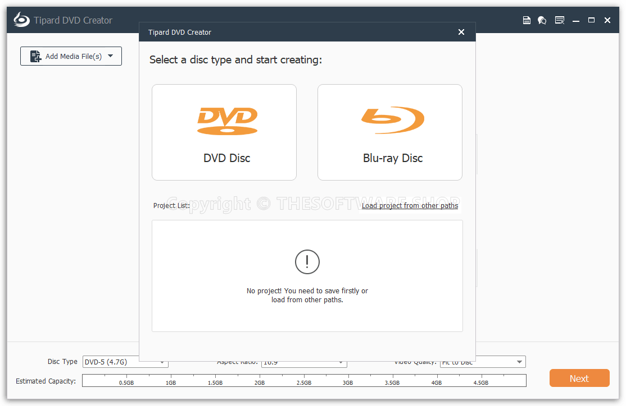The width and height of the screenshot is (626, 406).
Task: Click the 'Disc Type' label
Action: (x=62, y=361)
